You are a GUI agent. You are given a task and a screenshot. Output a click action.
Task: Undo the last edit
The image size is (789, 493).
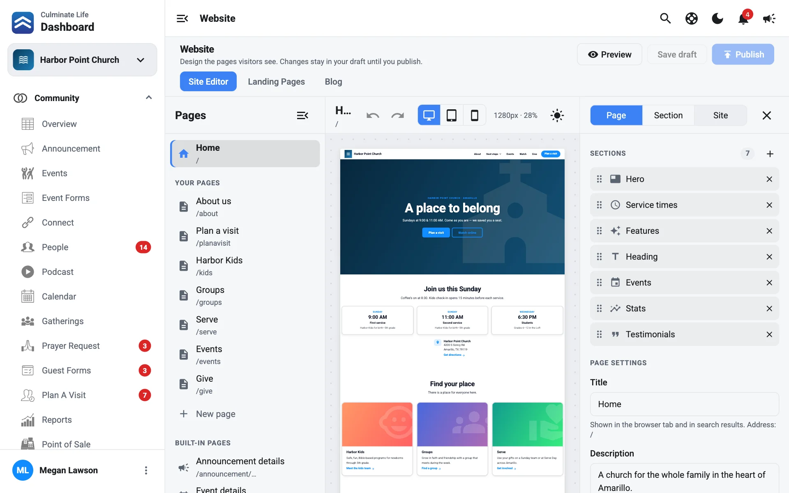[x=373, y=115]
